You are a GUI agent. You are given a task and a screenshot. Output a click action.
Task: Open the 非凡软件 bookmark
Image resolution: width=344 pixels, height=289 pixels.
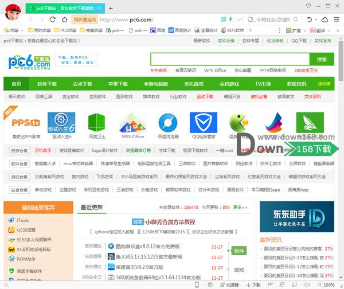point(232,30)
